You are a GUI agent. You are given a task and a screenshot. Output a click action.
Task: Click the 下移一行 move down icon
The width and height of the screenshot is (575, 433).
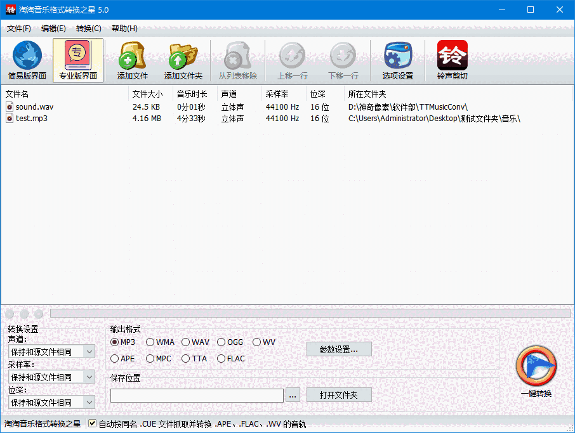[343, 60]
